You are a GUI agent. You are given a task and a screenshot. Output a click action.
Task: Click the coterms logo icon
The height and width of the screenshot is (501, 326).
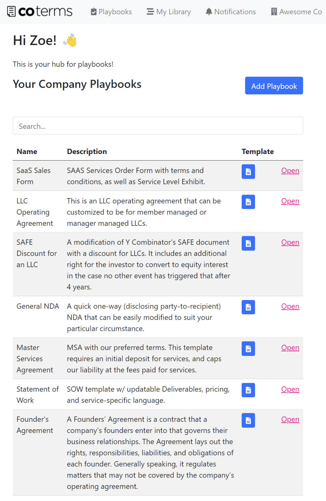(x=11, y=11)
